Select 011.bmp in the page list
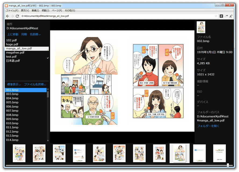The image size is (239, 172). pyautogui.click(x=26, y=127)
